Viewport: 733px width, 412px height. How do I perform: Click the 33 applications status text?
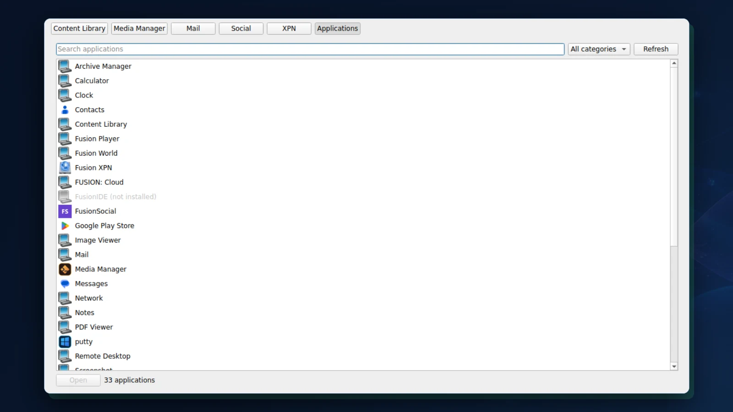(x=129, y=380)
